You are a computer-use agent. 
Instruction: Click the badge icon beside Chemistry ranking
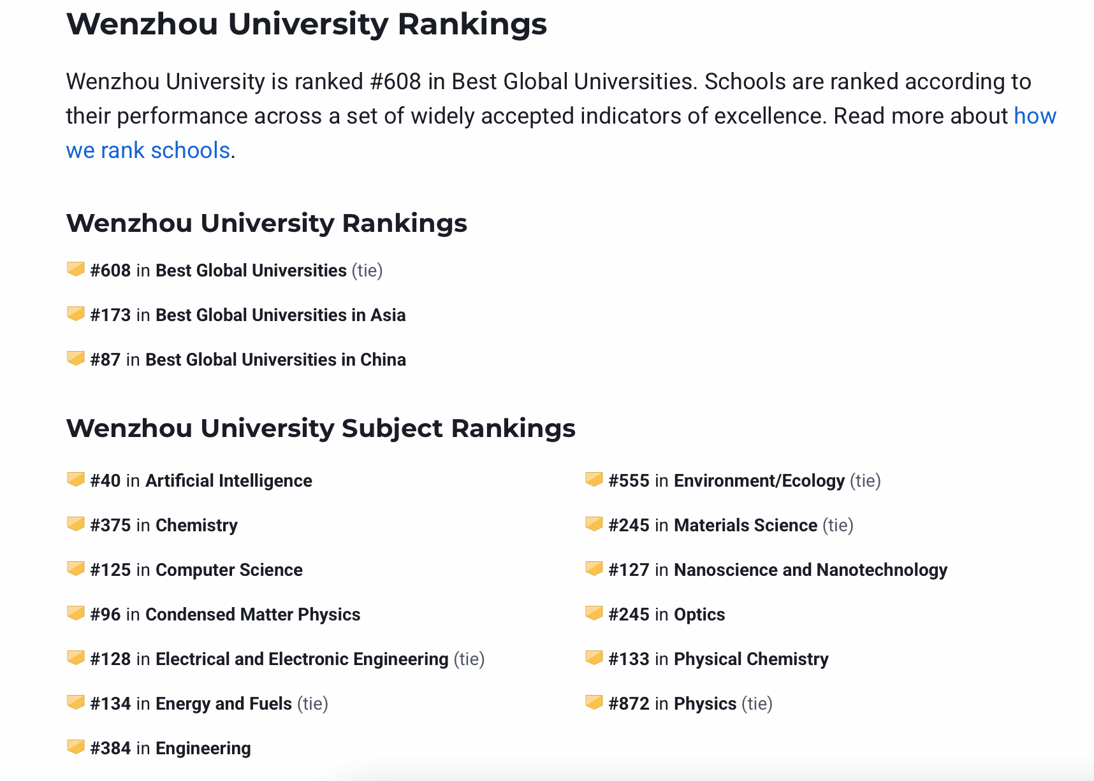pos(76,524)
